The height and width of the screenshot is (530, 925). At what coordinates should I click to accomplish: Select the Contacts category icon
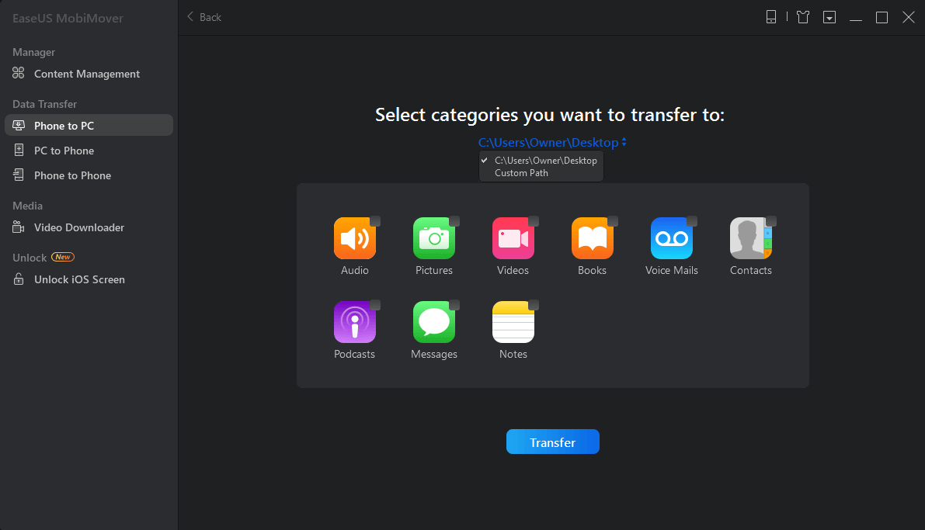[x=750, y=238]
